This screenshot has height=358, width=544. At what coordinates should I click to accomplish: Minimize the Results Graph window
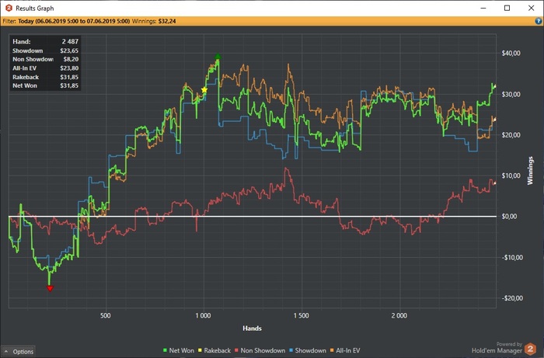click(483, 8)
